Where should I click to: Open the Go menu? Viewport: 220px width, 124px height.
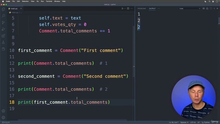click(37, 1)
